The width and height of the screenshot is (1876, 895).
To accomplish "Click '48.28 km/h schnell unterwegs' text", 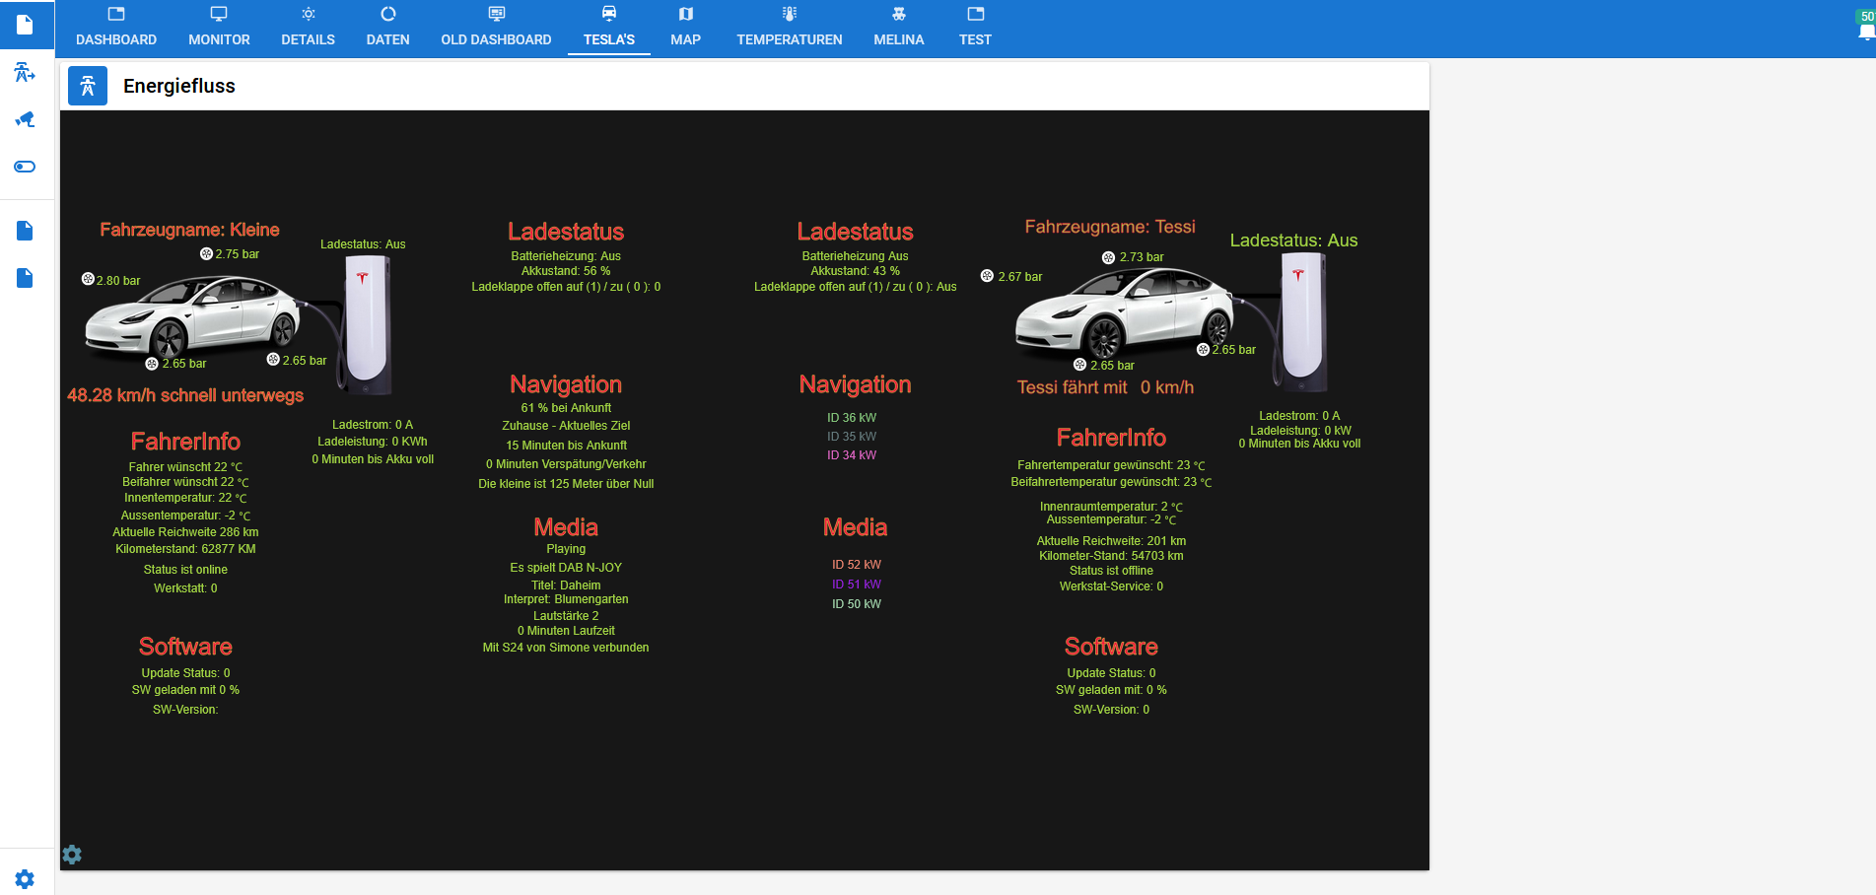I will (x=185, y=395).
